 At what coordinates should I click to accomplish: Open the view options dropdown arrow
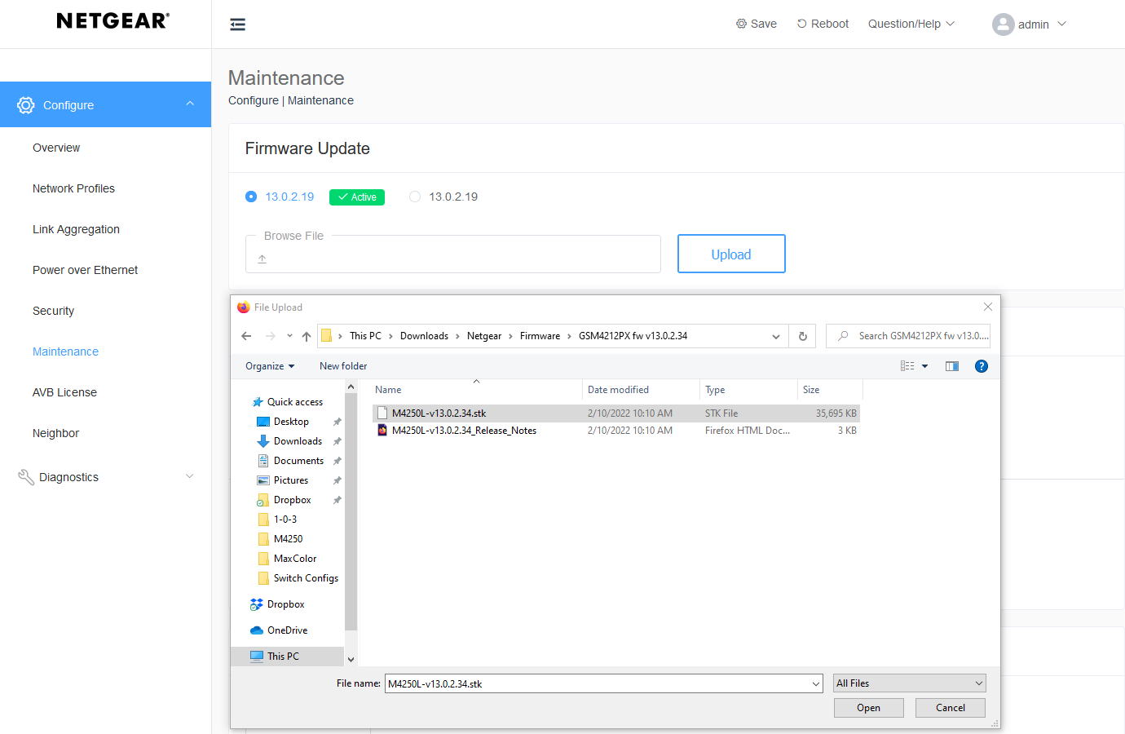tap(924, 366)
